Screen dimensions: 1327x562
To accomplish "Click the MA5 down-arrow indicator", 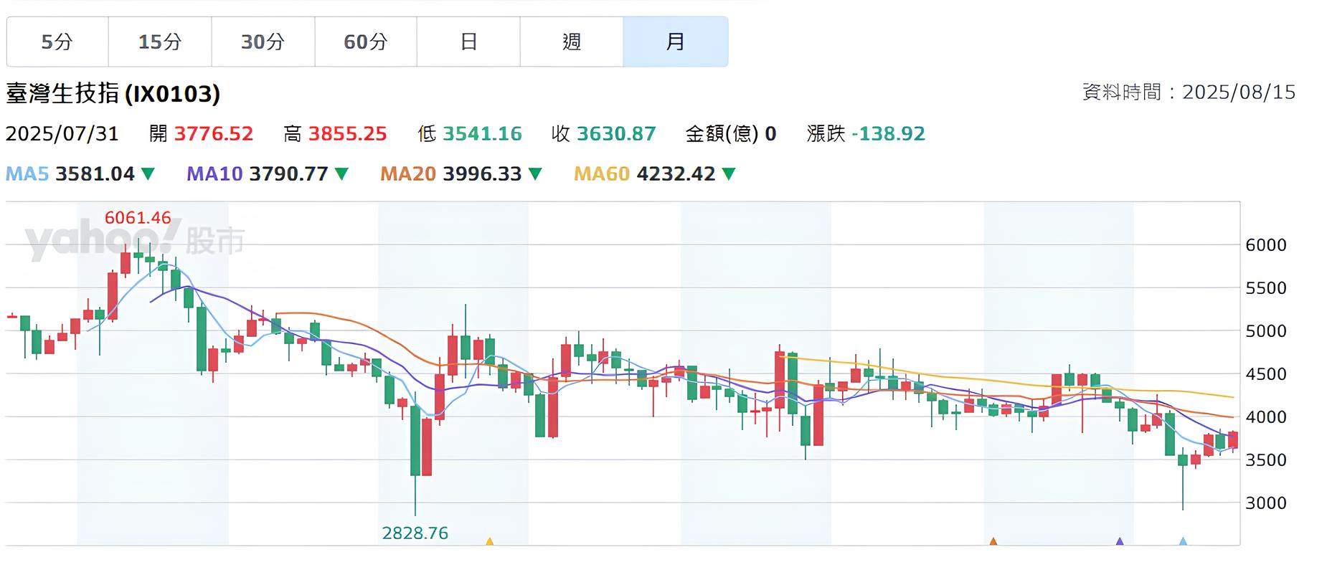I will tap(148, 173).
